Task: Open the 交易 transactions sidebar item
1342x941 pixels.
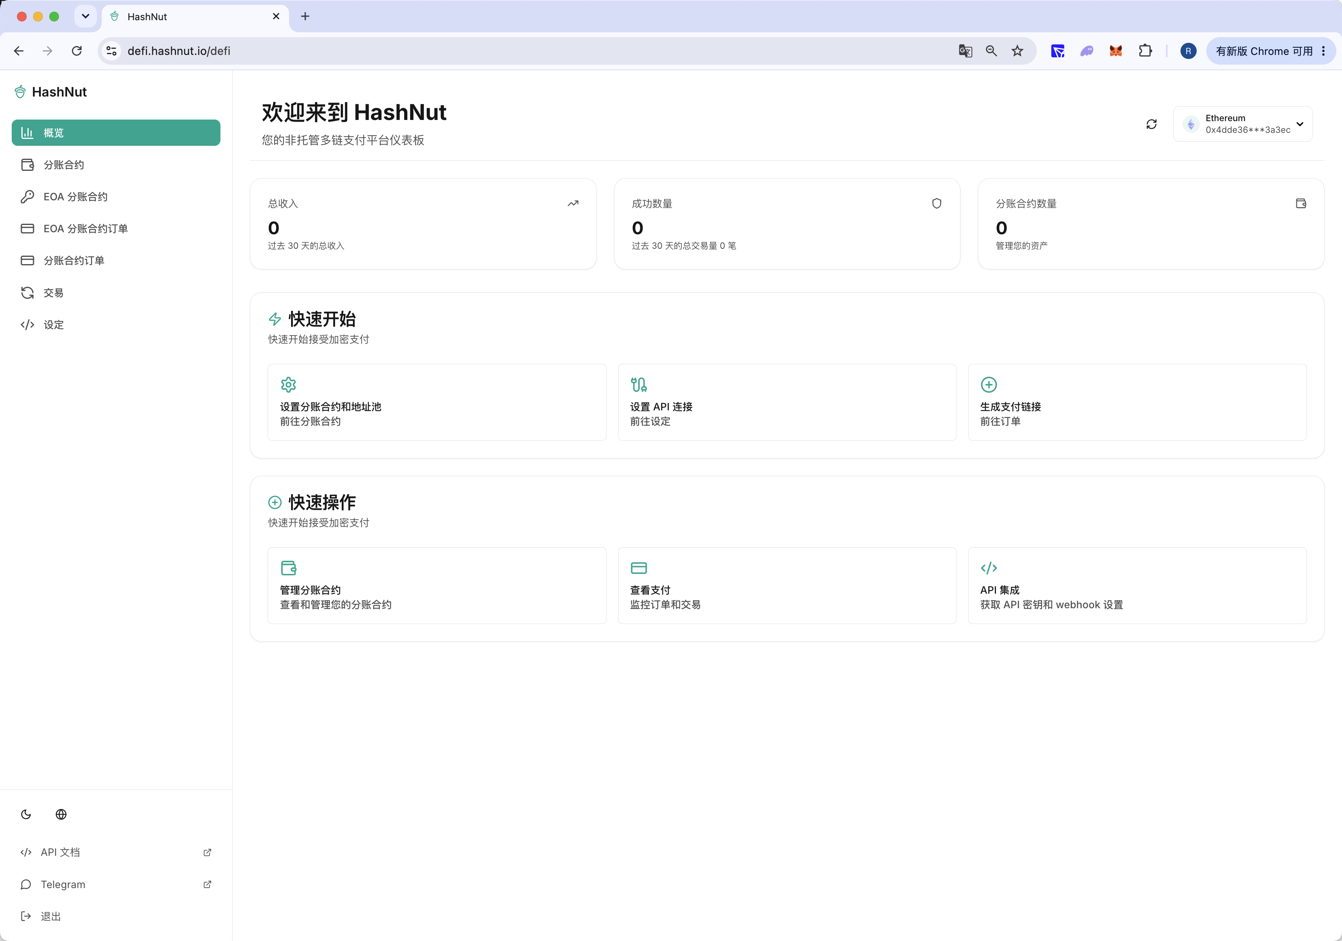Action: (x=116, y=292)
